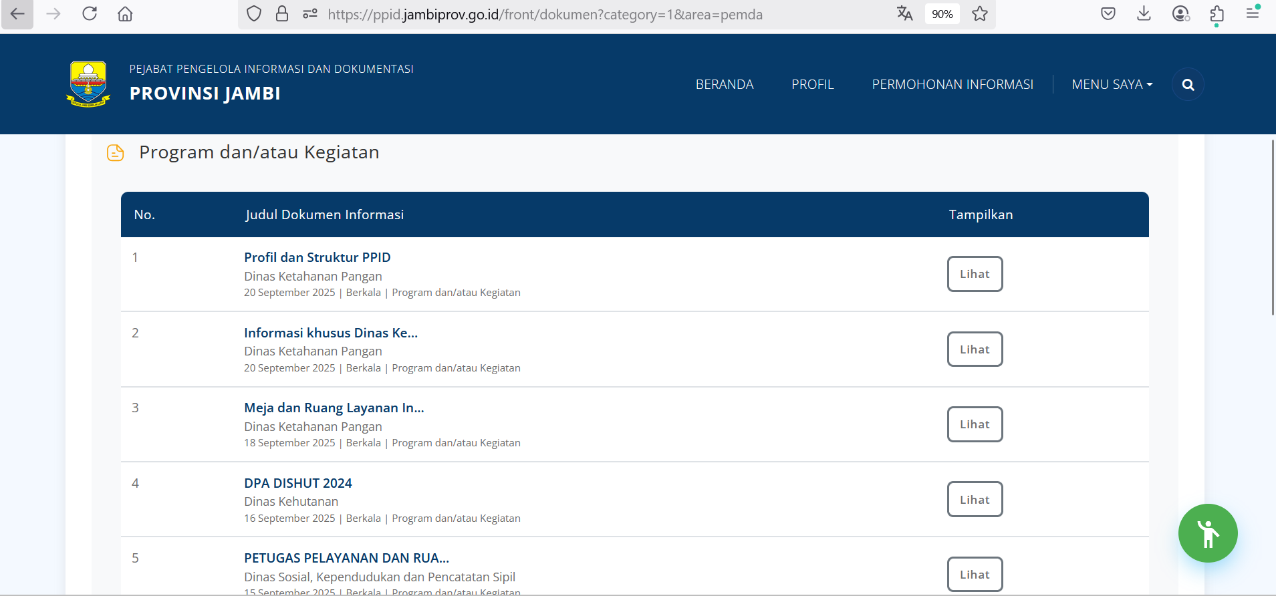Open the DPA DISHUT 2024 document link
Viewport: 1276px width, 596px height.
coord(297,483)
